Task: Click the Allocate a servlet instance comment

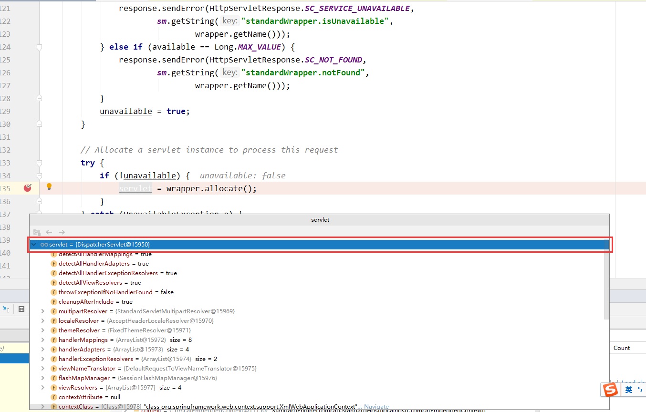Action: (209, 150)
